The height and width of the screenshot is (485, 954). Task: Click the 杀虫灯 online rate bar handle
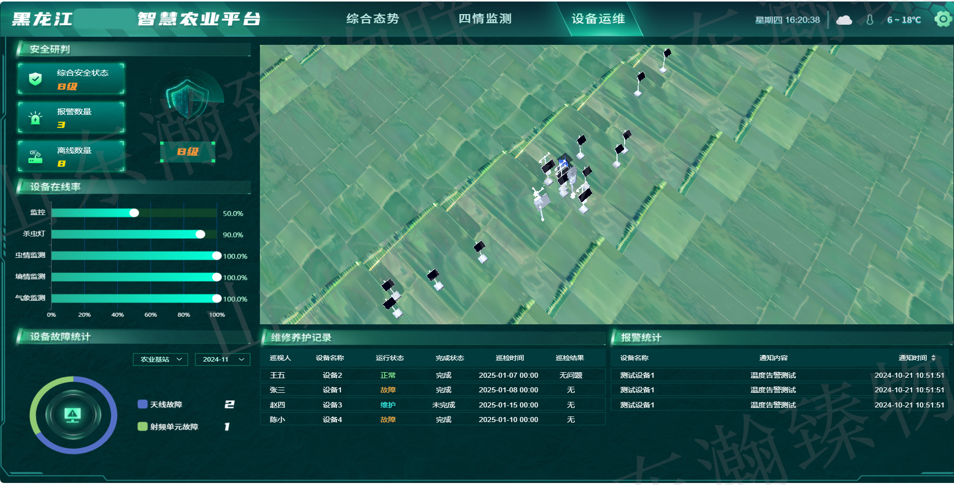(x=200, y=234)
